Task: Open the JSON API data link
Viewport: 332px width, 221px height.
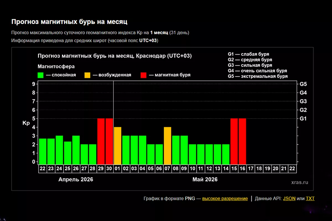Action: [x=289, y=199]
